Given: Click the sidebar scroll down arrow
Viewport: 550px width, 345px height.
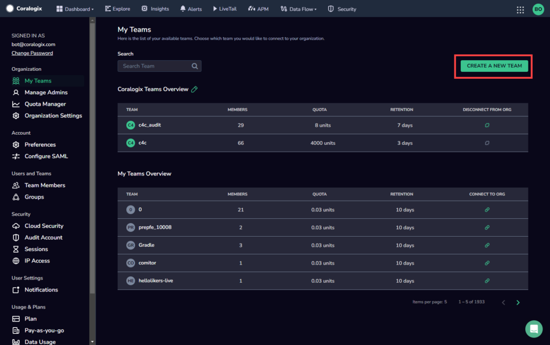Looking at the screenshot, I should pos(92,341).
